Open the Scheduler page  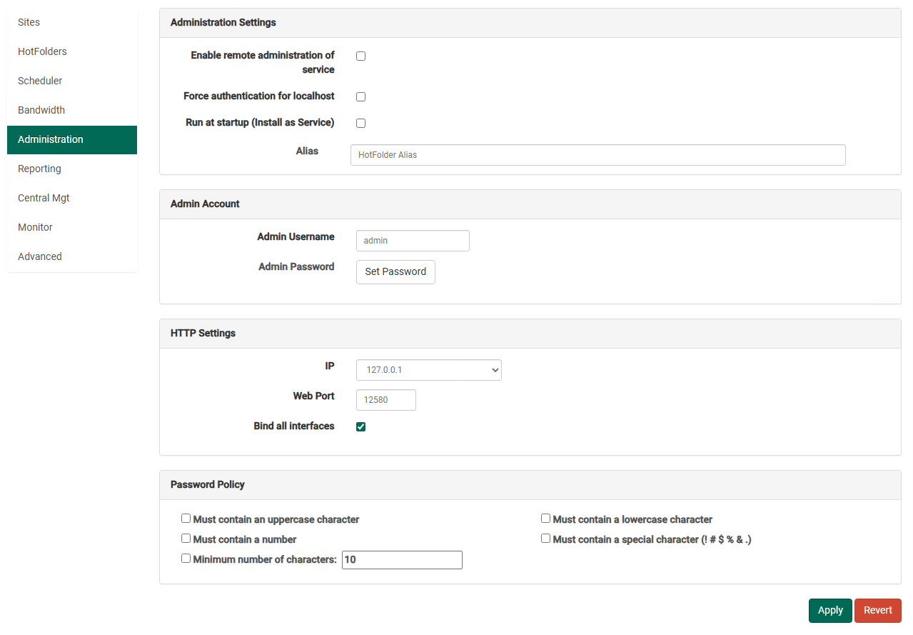[x=72, y=81]
